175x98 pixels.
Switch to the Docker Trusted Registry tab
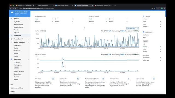coord(63,5)
